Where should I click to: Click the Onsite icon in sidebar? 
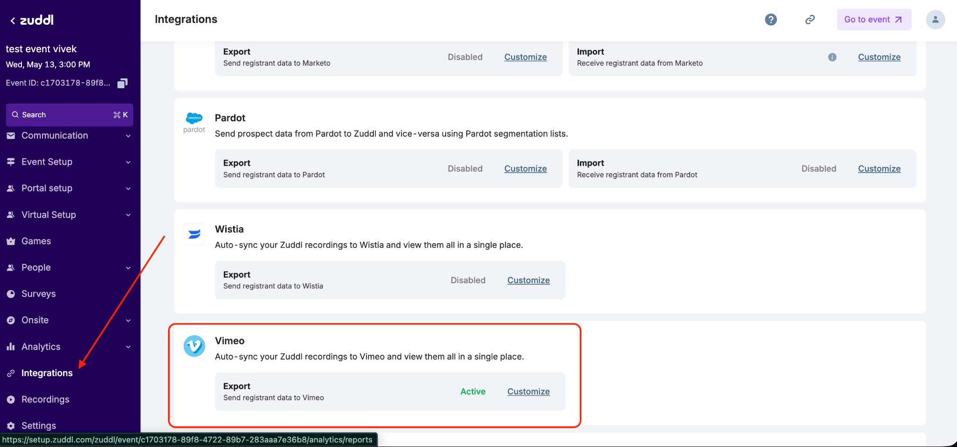(x=11, y=320)
